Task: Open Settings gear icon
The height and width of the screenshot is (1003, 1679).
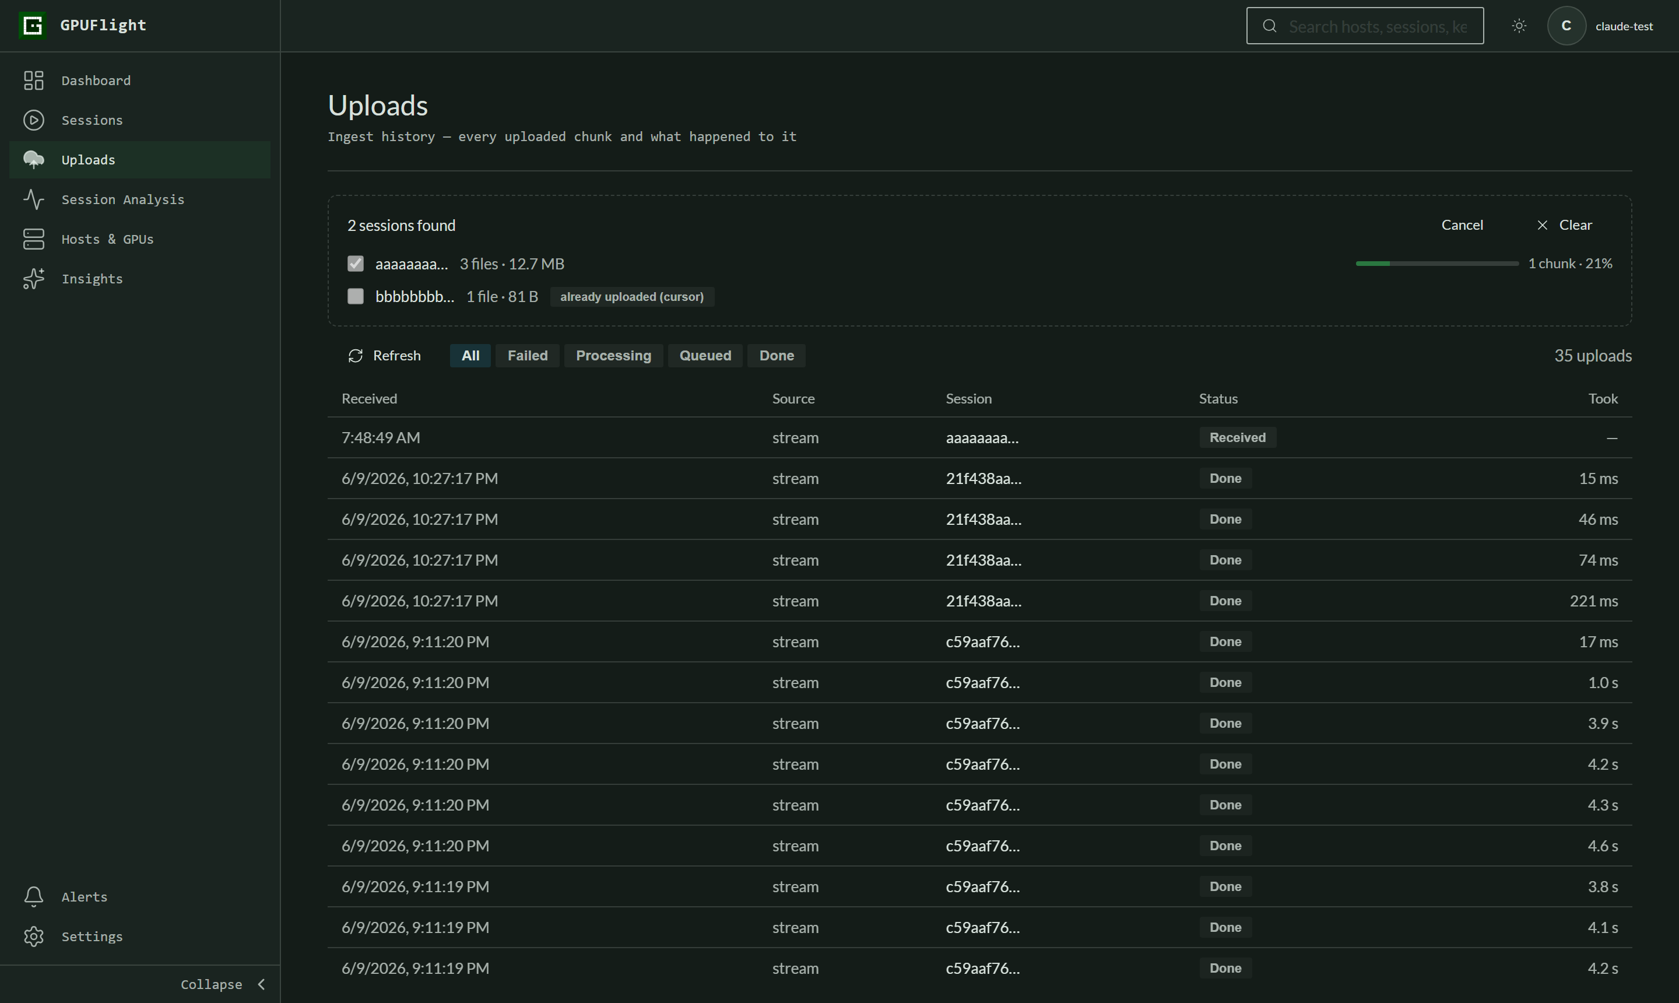Action: click(34, 937)
